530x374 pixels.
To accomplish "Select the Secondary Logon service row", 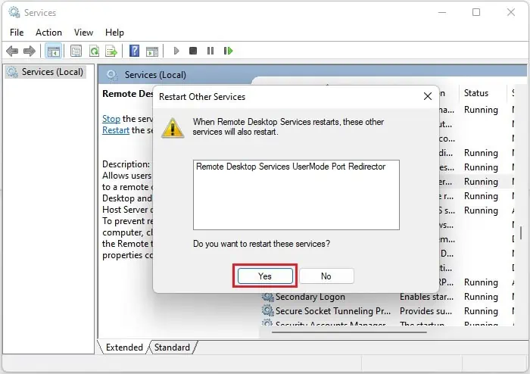I will [x=388, y=297].
